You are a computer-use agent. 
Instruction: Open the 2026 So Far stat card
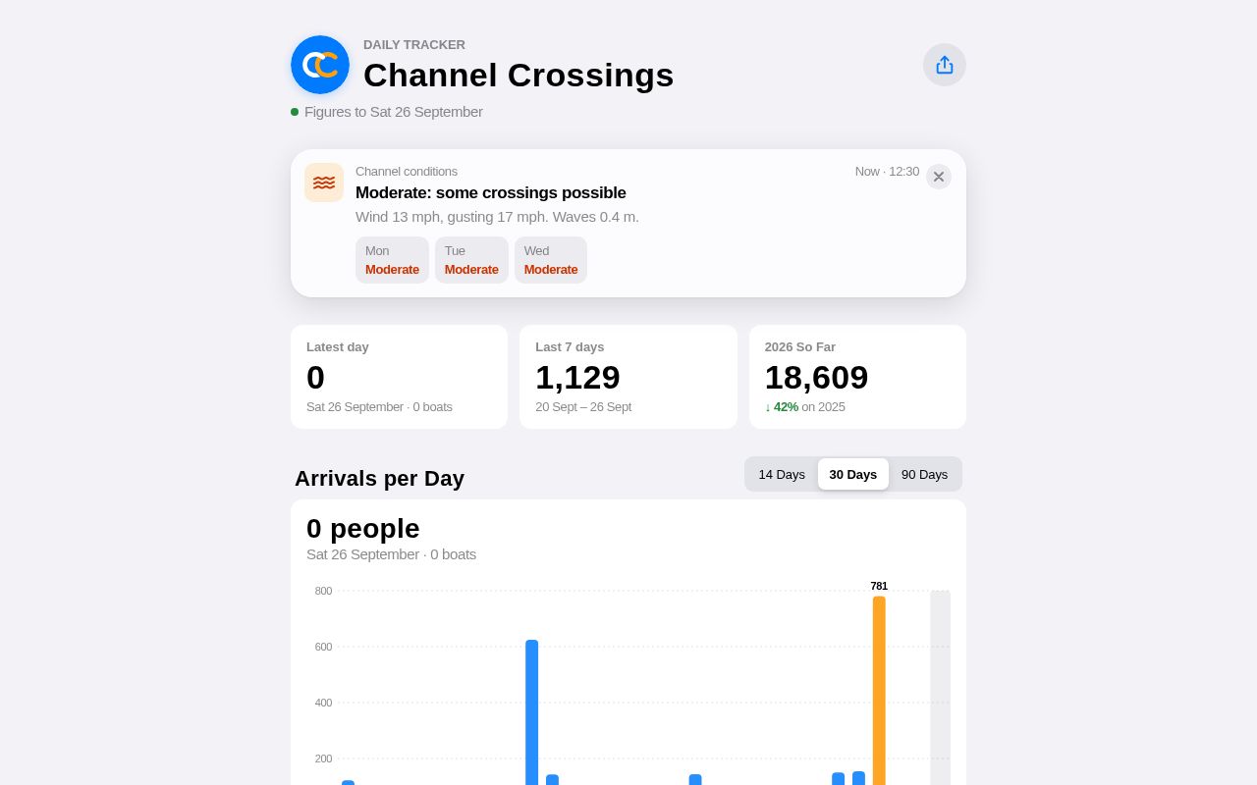point(857,377)
